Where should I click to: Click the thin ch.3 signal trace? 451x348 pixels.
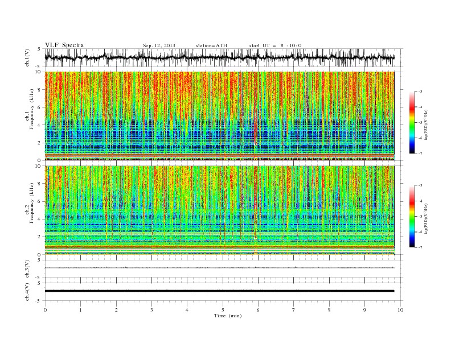click(219, 268)
